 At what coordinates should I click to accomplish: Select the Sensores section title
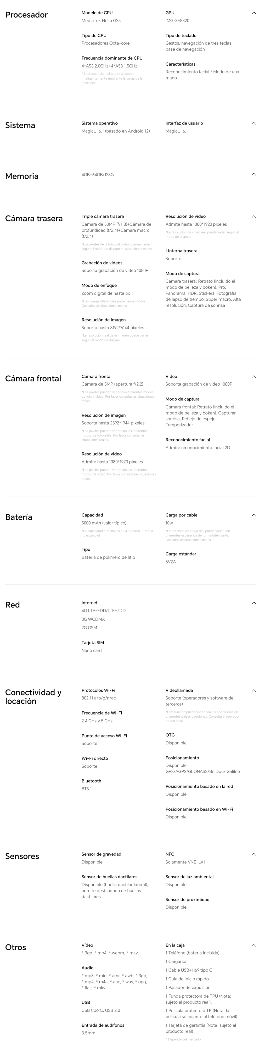(x=22, y=856)
